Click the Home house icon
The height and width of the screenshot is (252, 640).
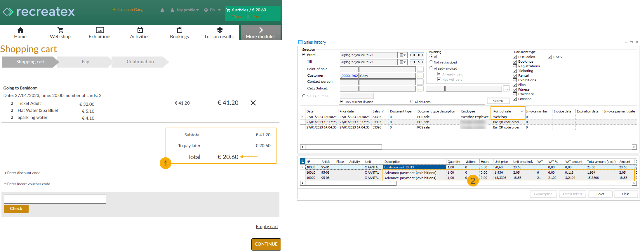pos(20,30)
